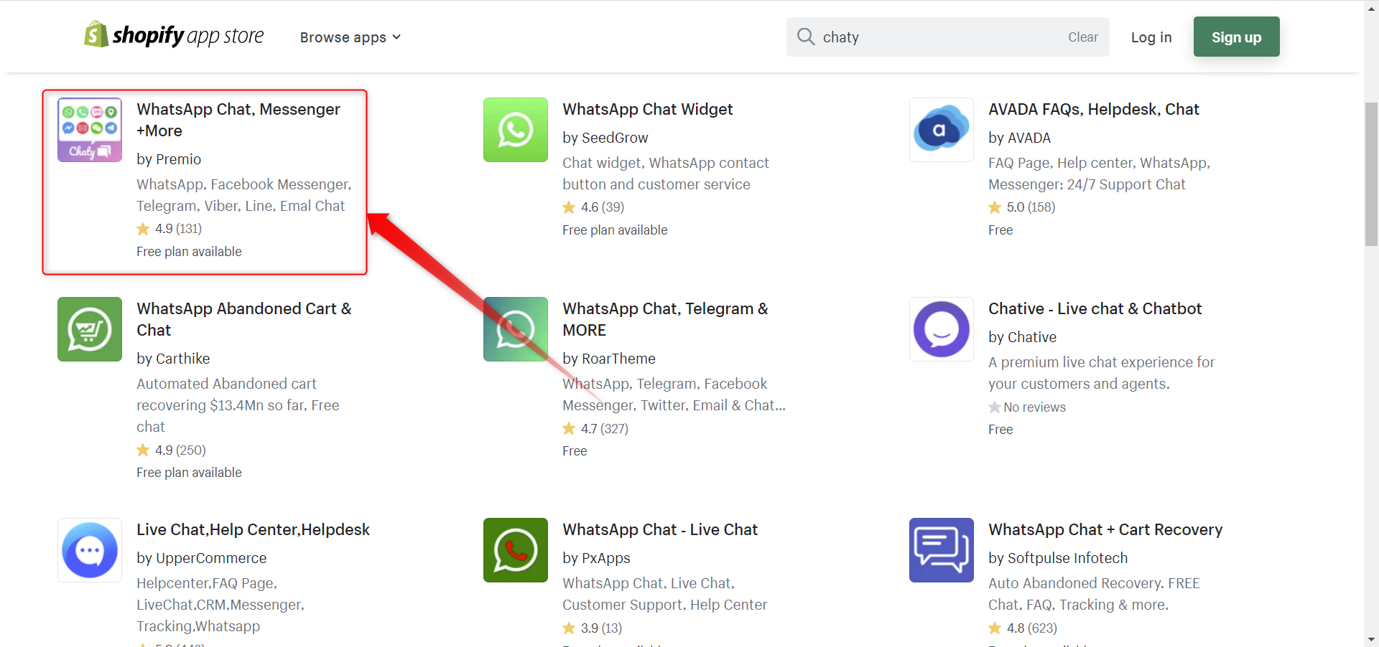The image size is (1379, 647).
Task: Open WhatsApp Chat + Cart Recovery title
Action: 1105,529
